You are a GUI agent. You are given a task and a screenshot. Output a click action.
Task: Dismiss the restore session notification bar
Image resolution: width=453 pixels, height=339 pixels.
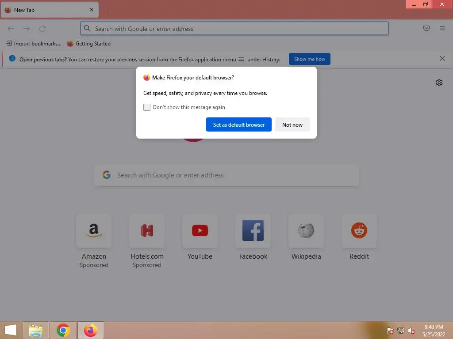point(442,59)
